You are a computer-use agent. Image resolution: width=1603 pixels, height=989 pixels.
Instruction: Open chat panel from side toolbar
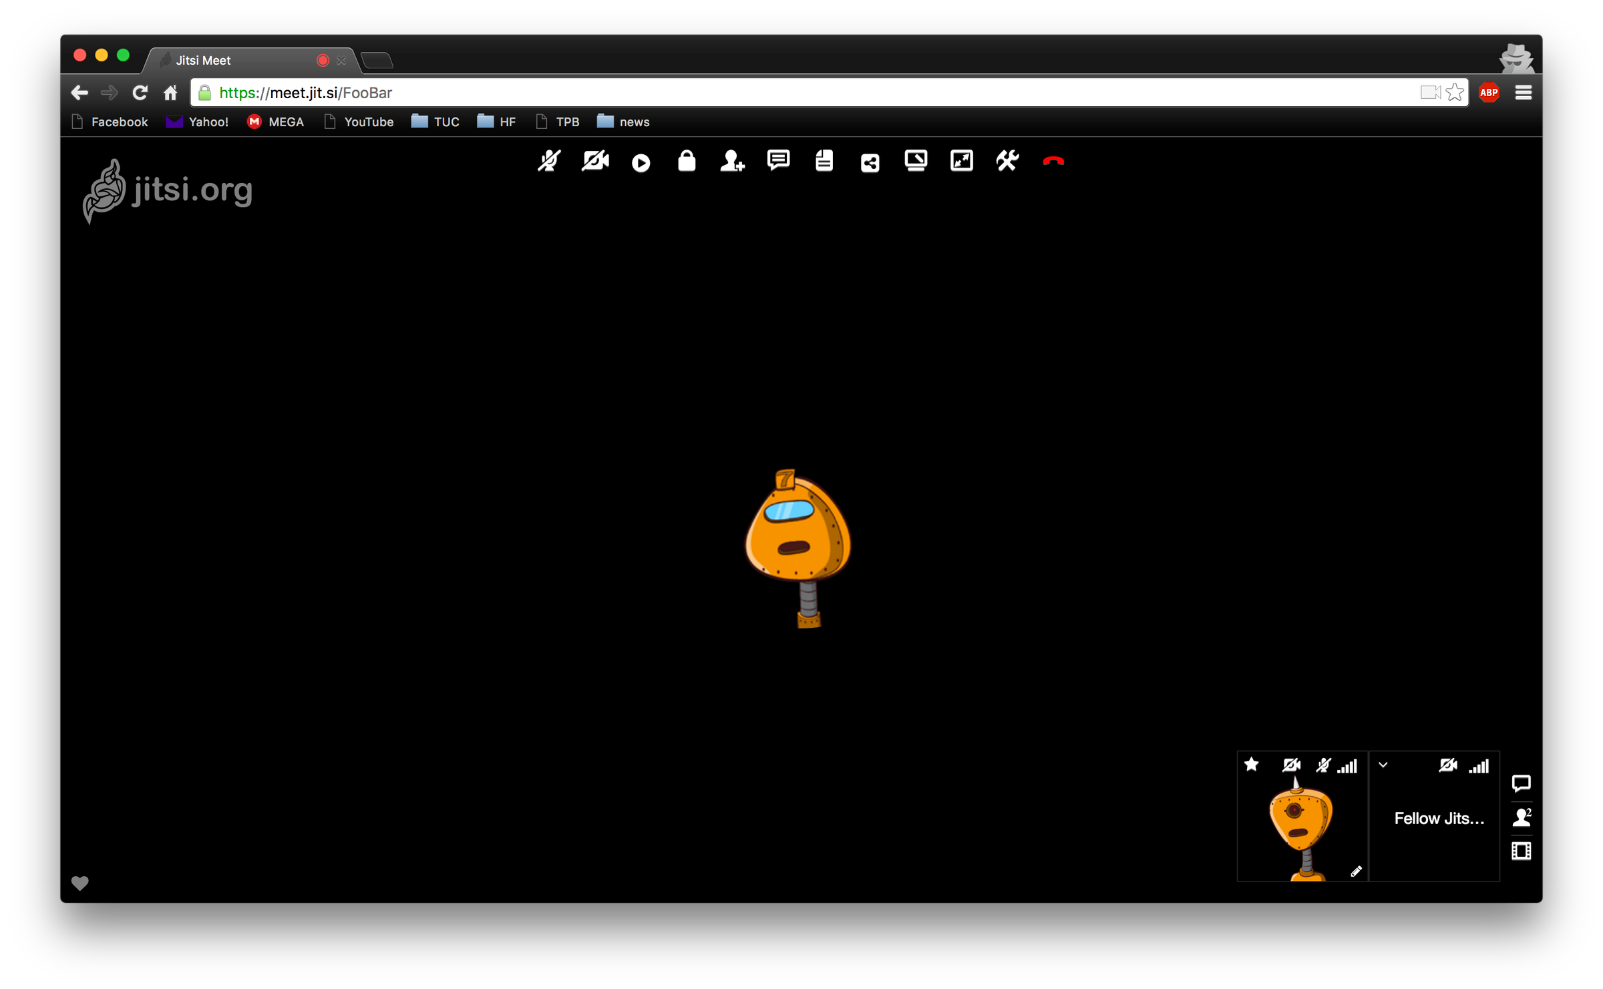click(x=1522, y=783)
